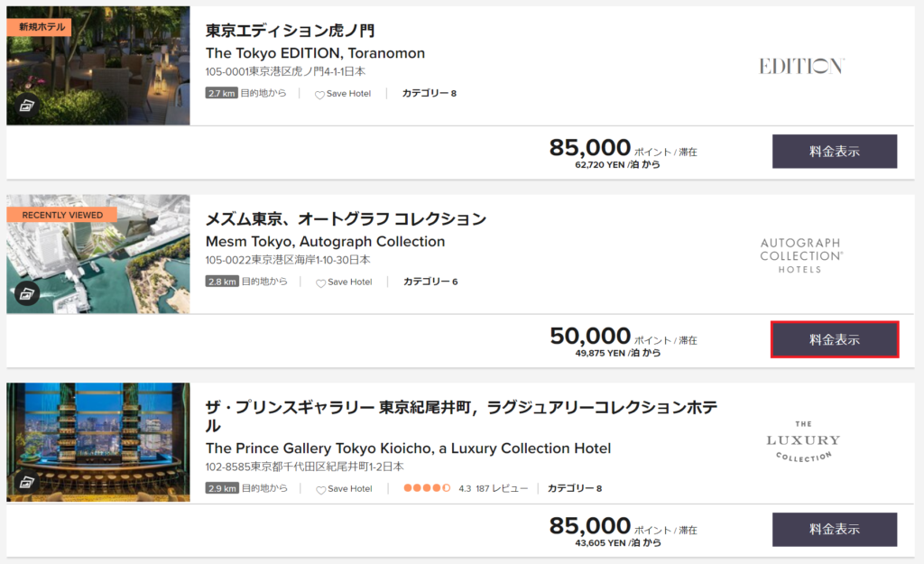Click the Autograph Collection Hotels logo

[801, 255]
